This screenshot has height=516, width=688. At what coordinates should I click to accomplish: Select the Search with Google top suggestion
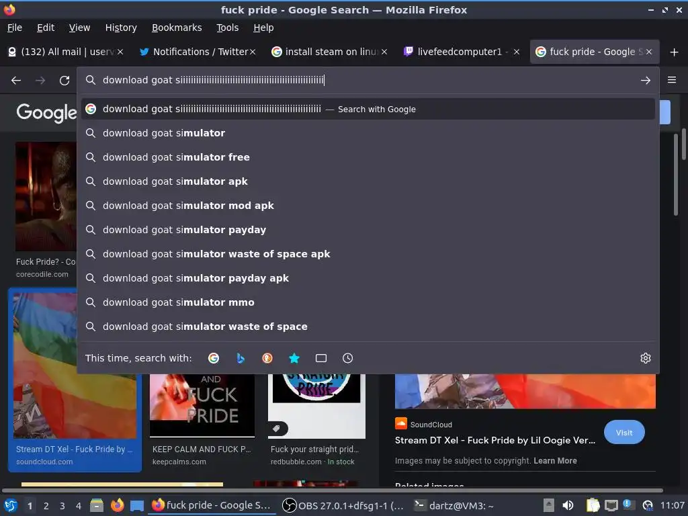(368, 109)
